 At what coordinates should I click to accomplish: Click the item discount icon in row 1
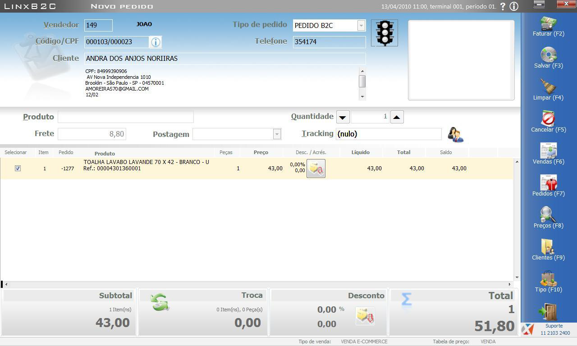[x=316, y=168]
